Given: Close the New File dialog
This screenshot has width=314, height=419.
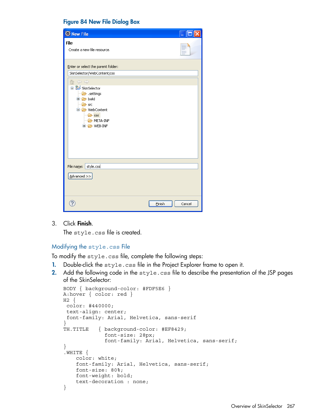Looking at the screenshot, I should point(197,34).
